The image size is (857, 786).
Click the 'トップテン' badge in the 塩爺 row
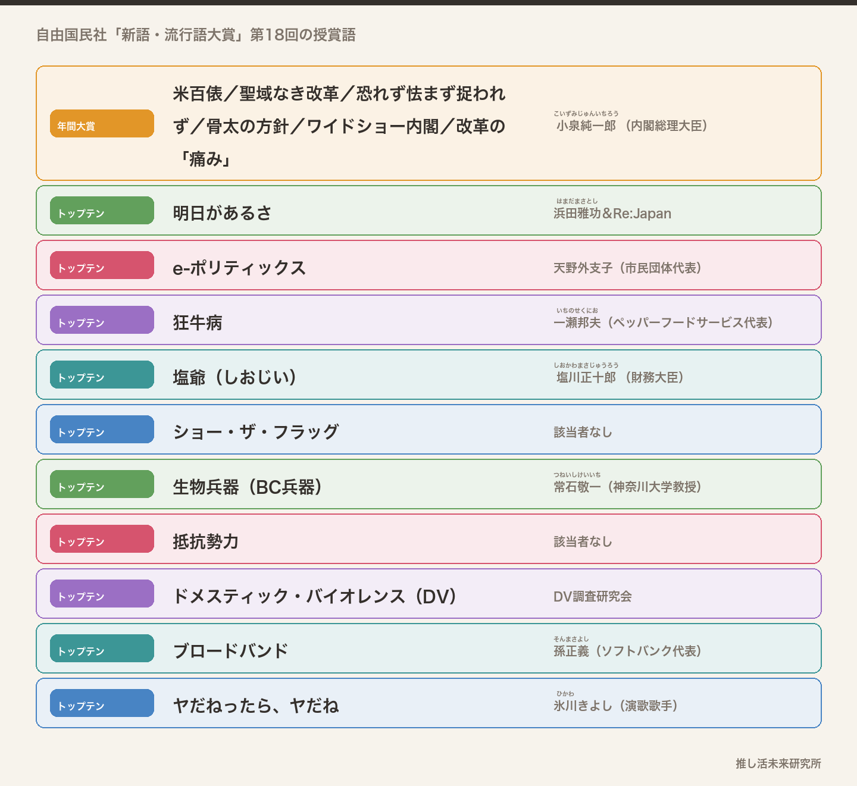102,374
